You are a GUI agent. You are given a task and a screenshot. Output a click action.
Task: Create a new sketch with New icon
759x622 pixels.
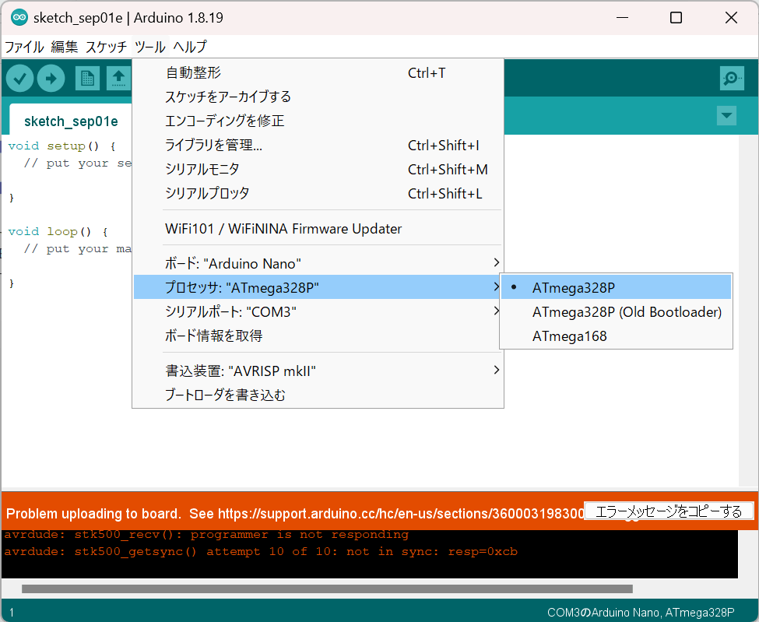(88, 79)
